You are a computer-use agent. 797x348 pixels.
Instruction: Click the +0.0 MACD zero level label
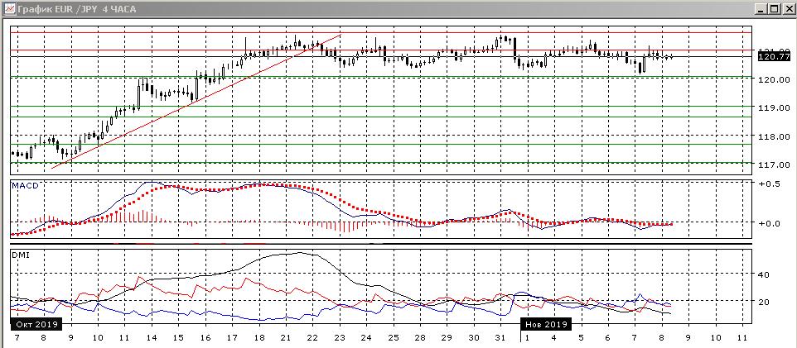pyautogui.click(x=770, y=223)
